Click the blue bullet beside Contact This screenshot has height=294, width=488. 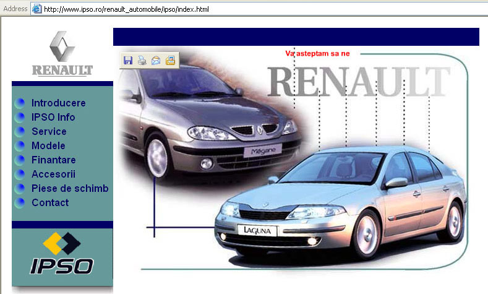click(20, 203)
